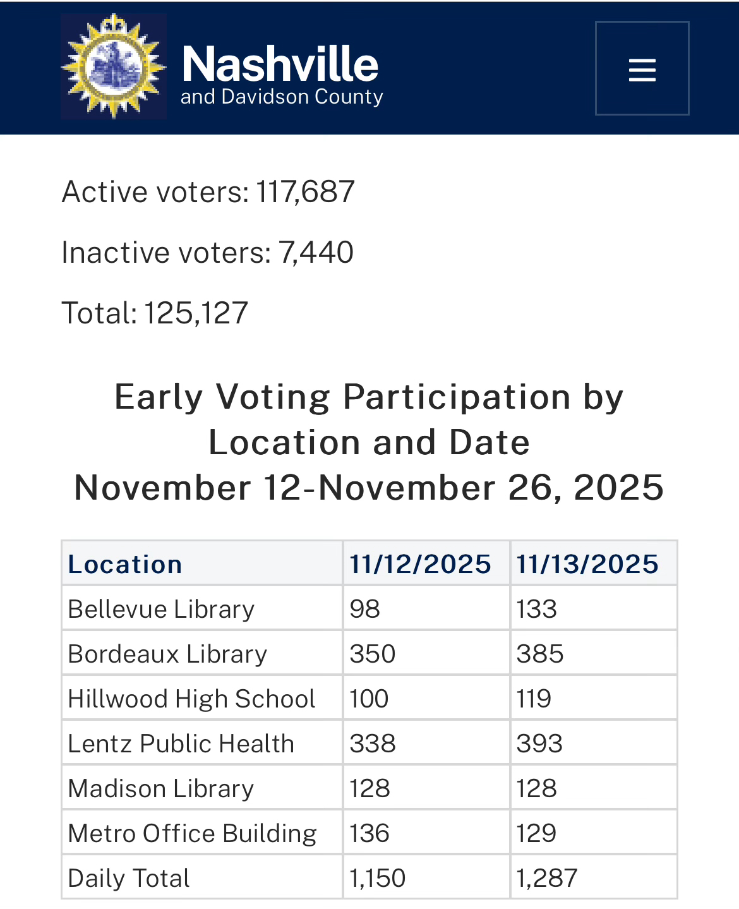Select the Location column header

pyautogui.click(x=125, y=564)
